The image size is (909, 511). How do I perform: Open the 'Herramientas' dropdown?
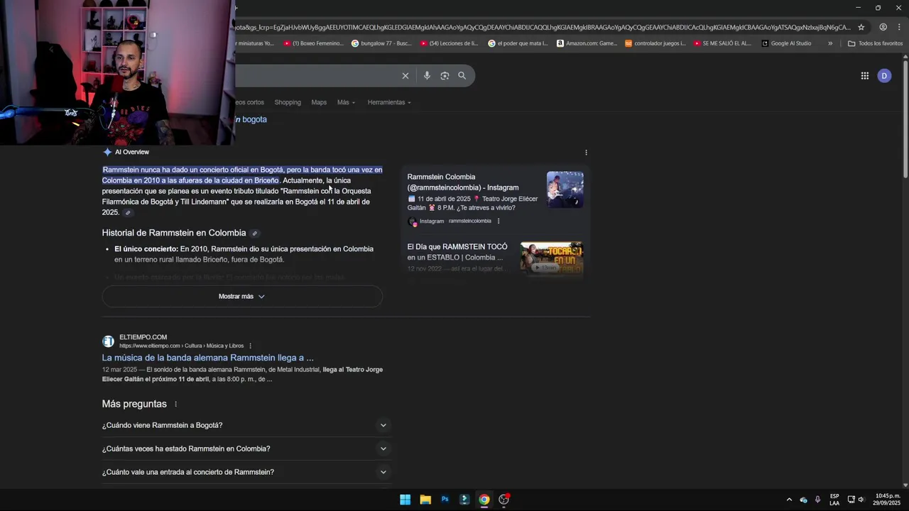389,102
